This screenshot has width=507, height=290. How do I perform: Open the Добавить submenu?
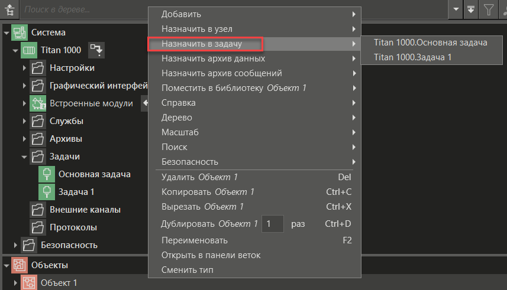[x=254, y=14]
